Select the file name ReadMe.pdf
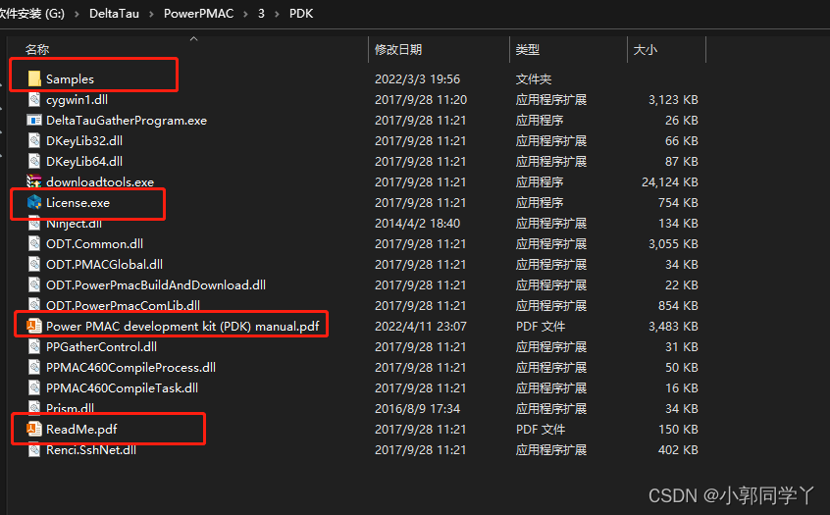The image size is (830, 515). [x=81, y=429]
